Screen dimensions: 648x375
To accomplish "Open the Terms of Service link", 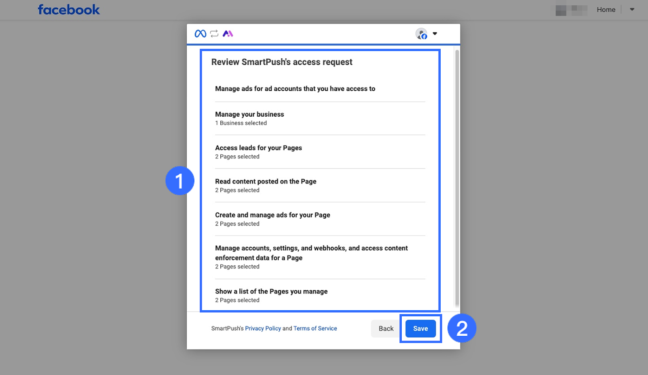I will tap(315, 328).
